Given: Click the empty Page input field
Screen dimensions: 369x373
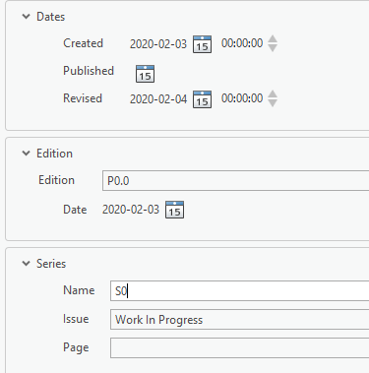Looking at the screenshot, I should (x=239, y=347).
